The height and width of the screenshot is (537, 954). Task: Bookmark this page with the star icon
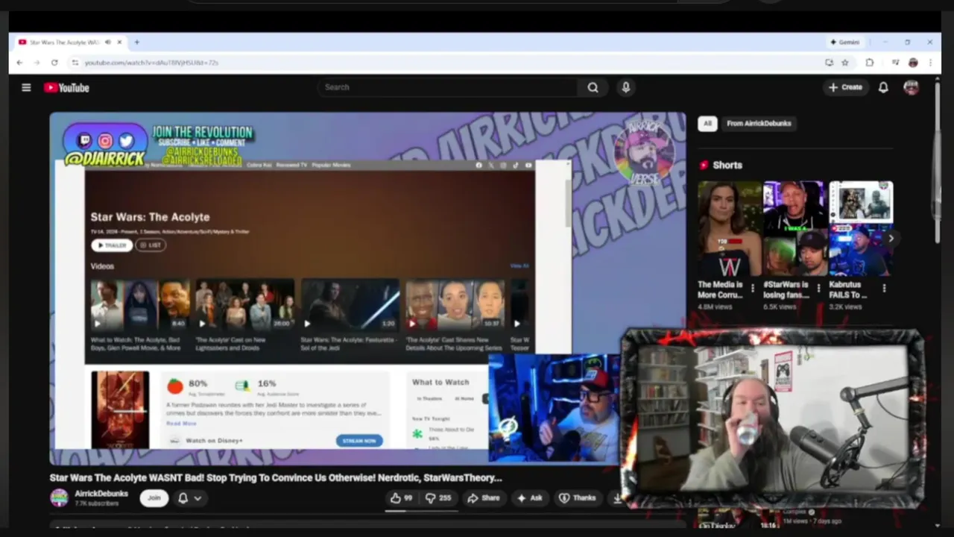[845, 63]
